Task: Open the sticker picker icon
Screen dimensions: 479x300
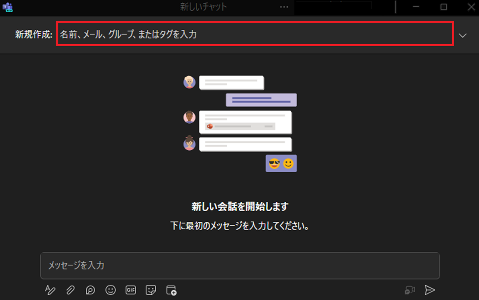Action: coord(151,290)
